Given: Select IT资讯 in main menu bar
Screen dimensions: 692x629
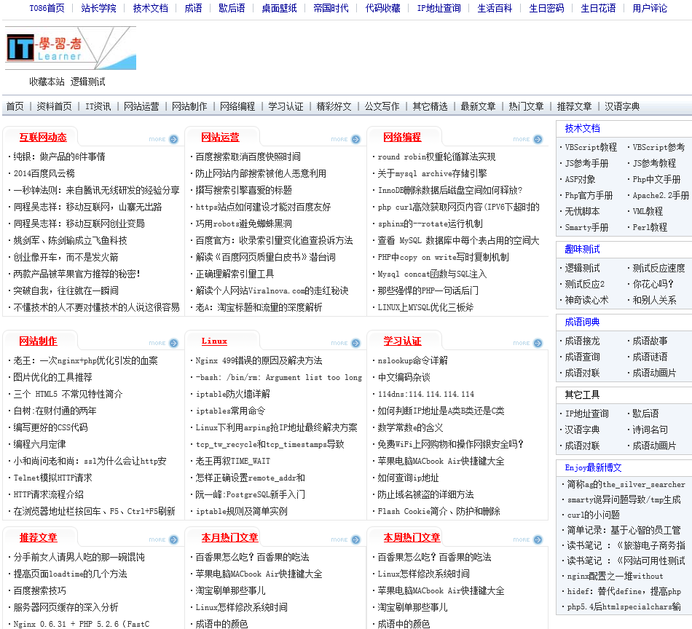Looking at the screenshot, I should [98, 106].
